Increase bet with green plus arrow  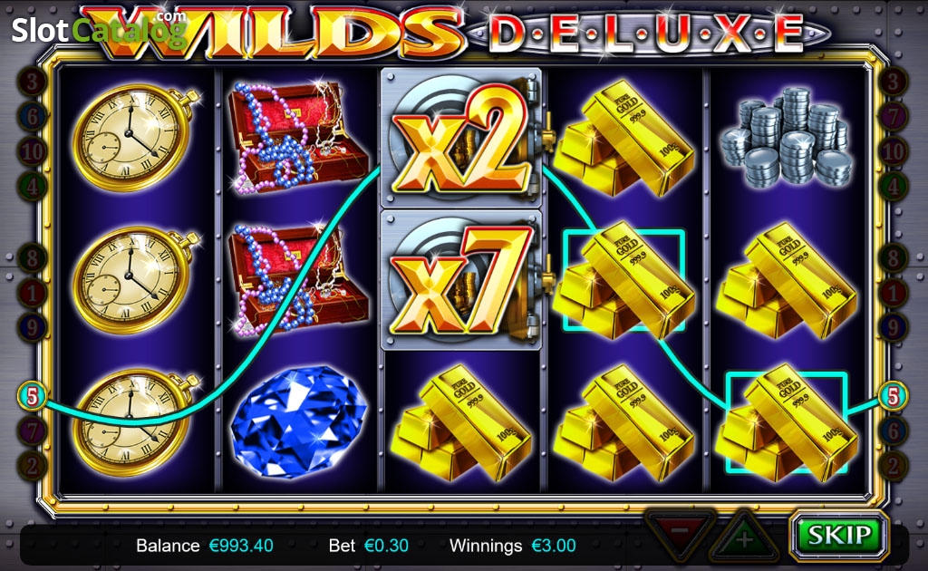[745, 537]
